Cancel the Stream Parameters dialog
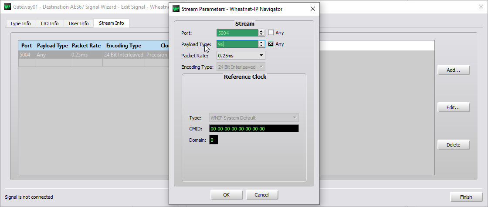Screen dimensions: 488x207 [x=262, y=195]
